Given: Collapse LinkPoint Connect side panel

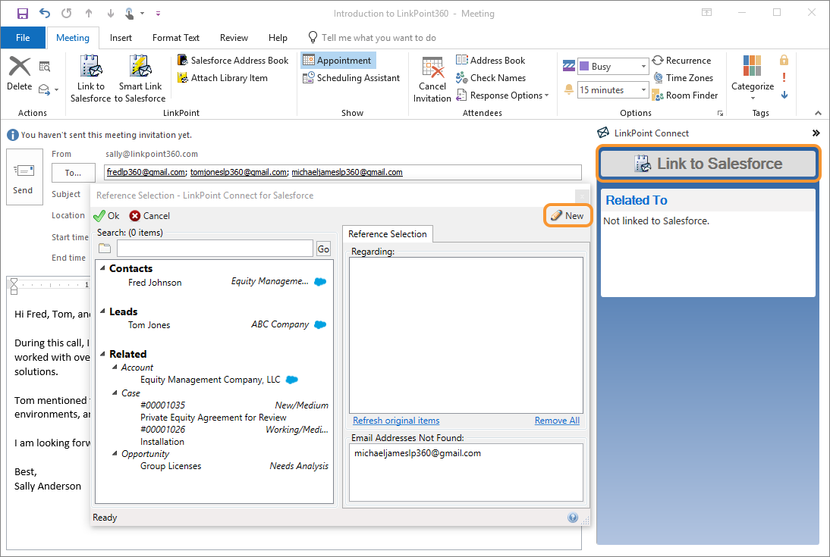Looking at the screenshot, I should pyautogui.click(x=816, y=133).
